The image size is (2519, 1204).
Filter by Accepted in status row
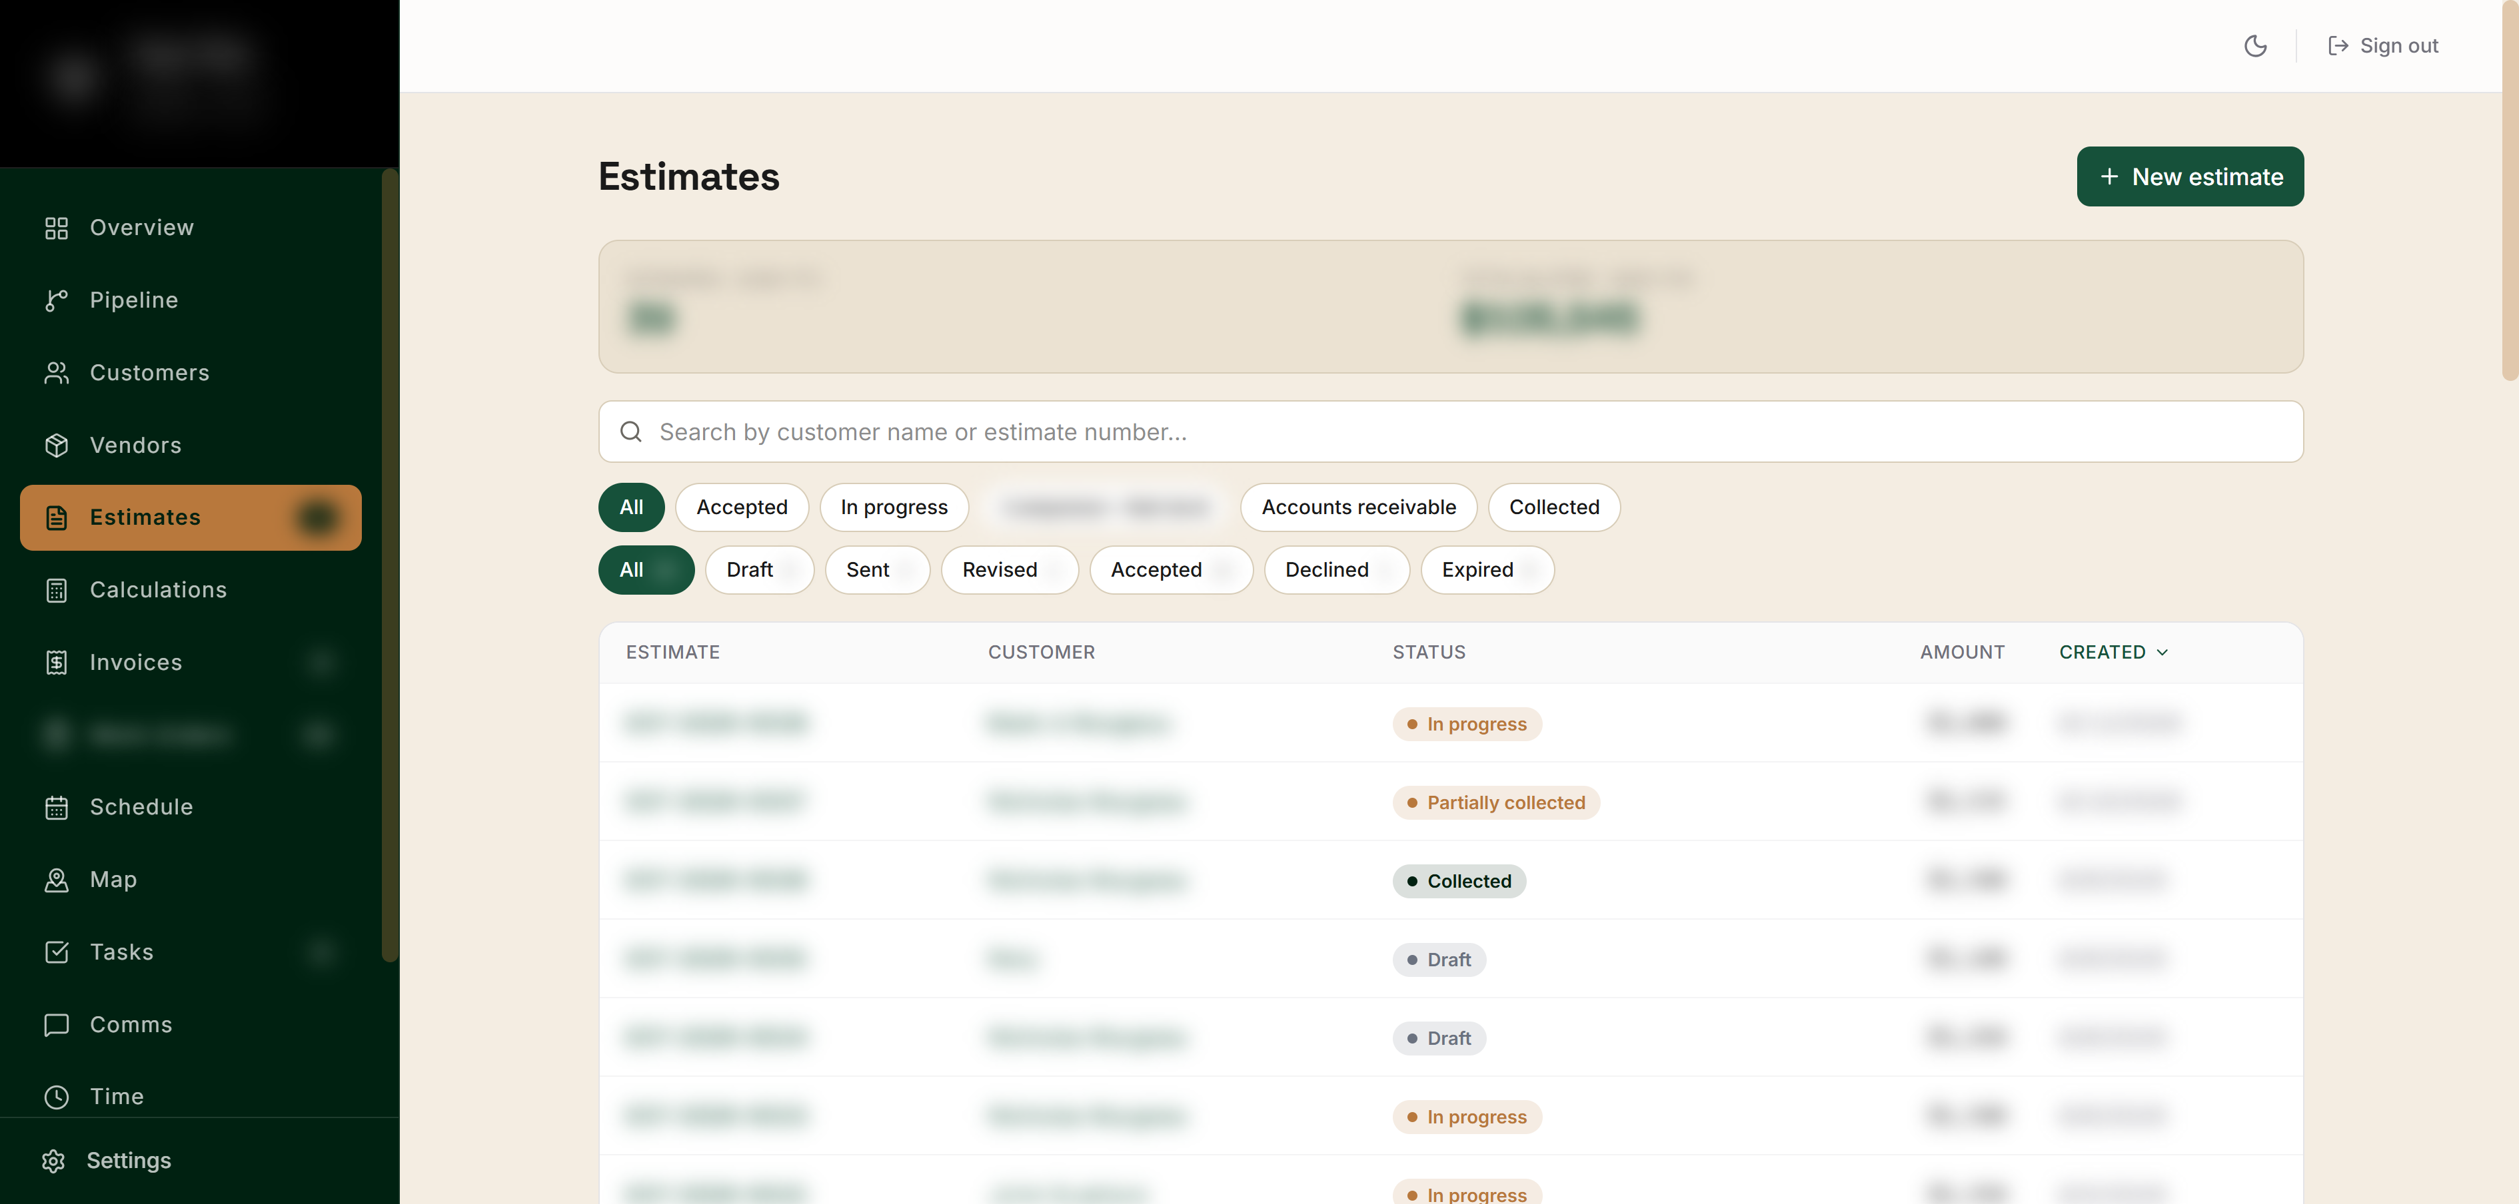pyautogui.click(x=1170, y=570)
